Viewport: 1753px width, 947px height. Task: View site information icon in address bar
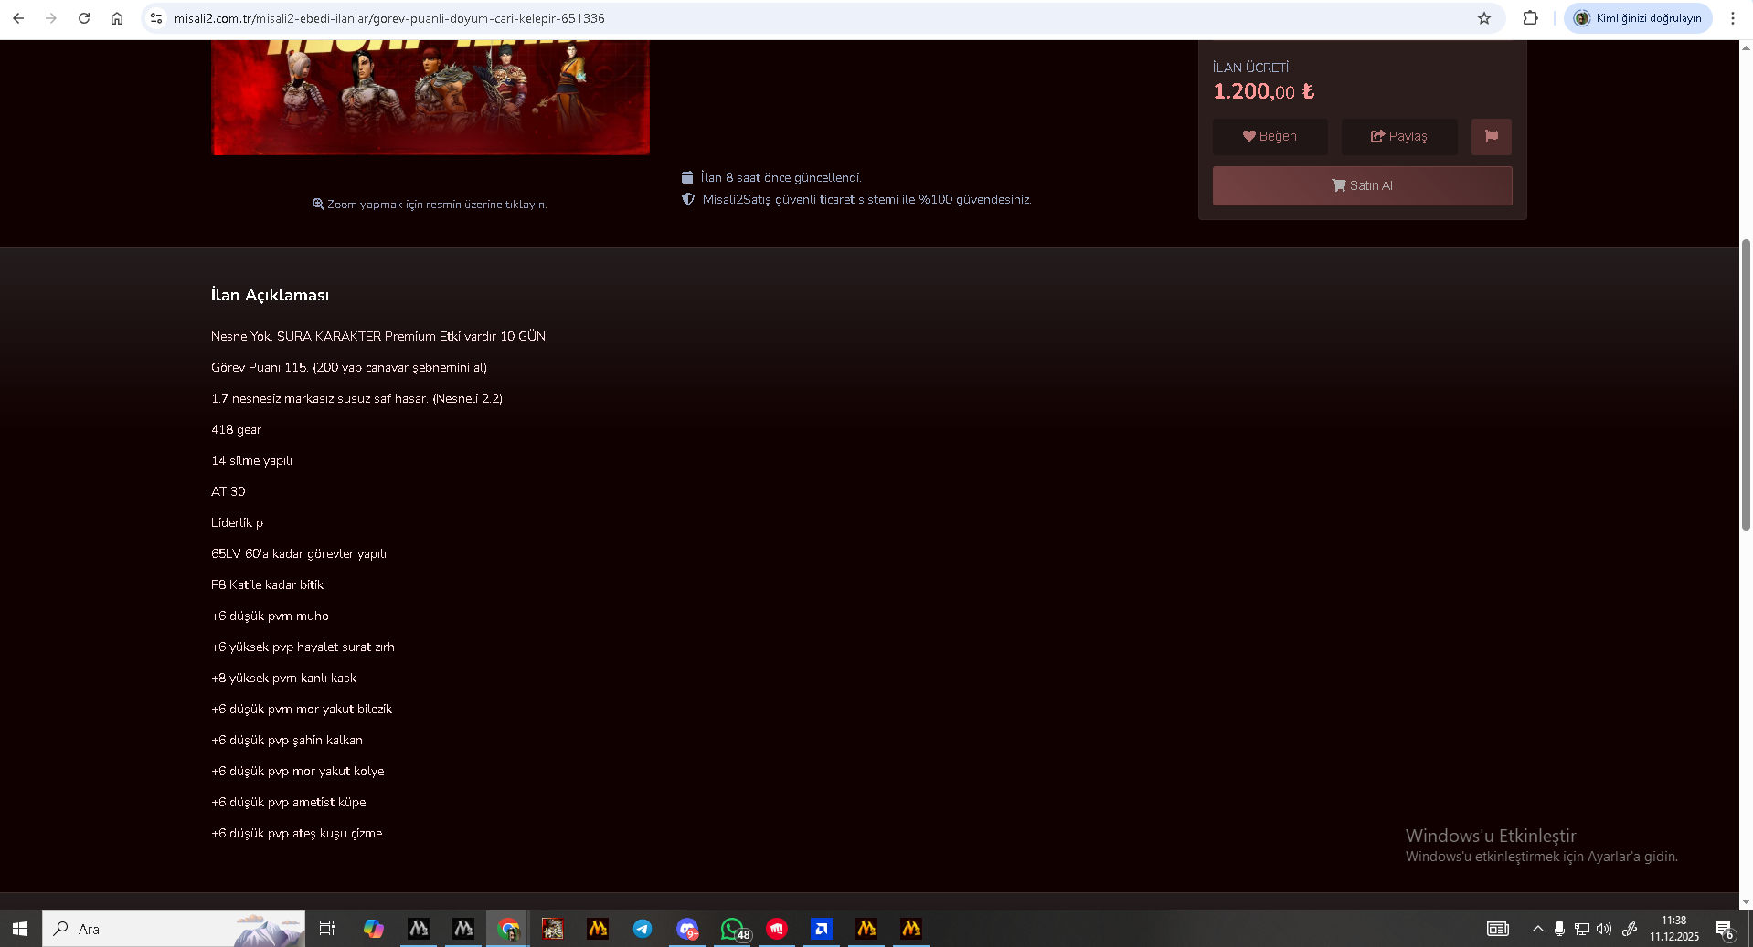(x=156, y=18)
